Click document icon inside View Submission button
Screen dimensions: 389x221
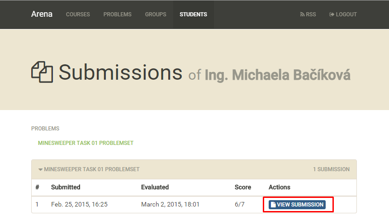point(273,205)
